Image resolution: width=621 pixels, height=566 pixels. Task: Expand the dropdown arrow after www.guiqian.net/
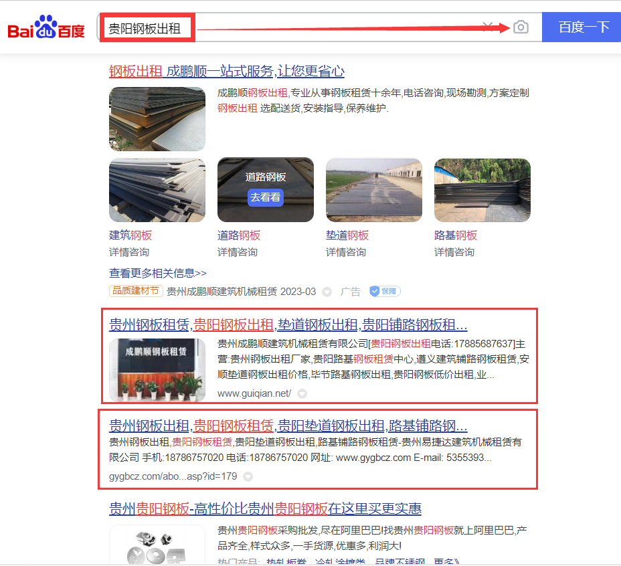[302, 393]
